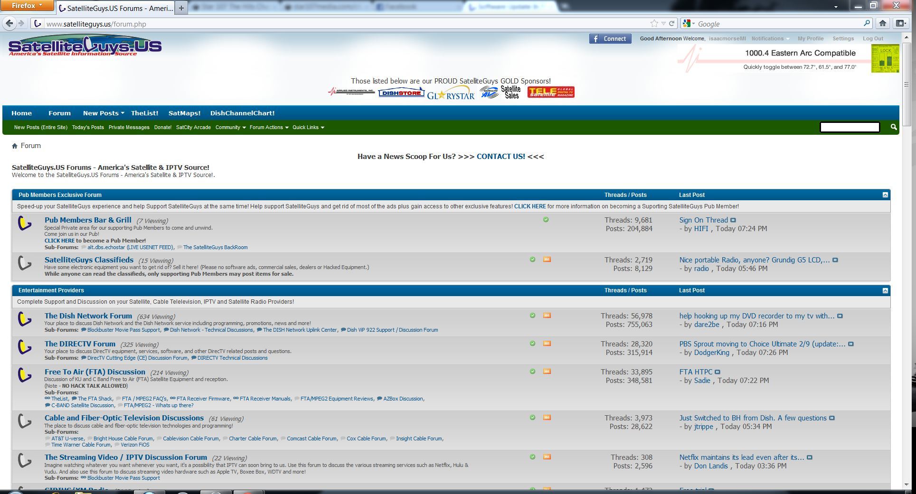The width and height of the screenshot is (916, 494).
Task: Open the URL bar history dropdown arrow
Action: [663, 23]
